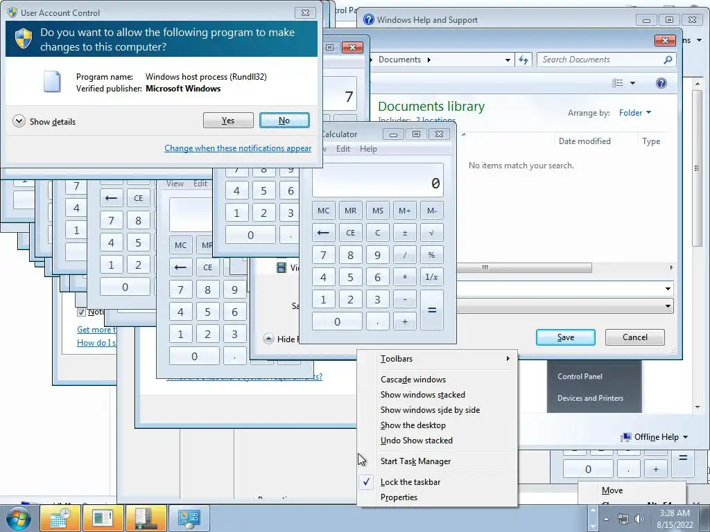710x532 pixels.
Task: Open the Toolbars submenu
Action: 438,359
